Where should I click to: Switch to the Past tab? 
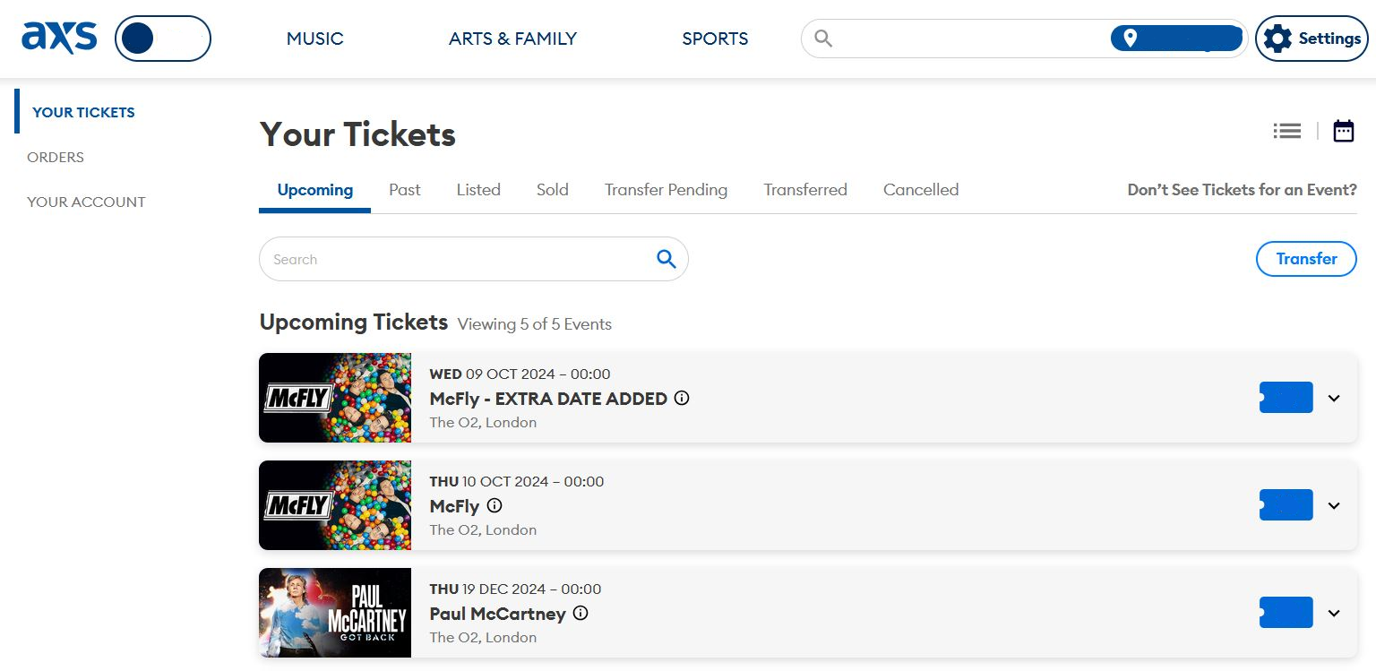click(x=405, y=190)
